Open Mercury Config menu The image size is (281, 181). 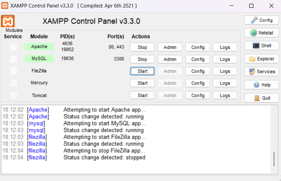(x=198, y=83)
